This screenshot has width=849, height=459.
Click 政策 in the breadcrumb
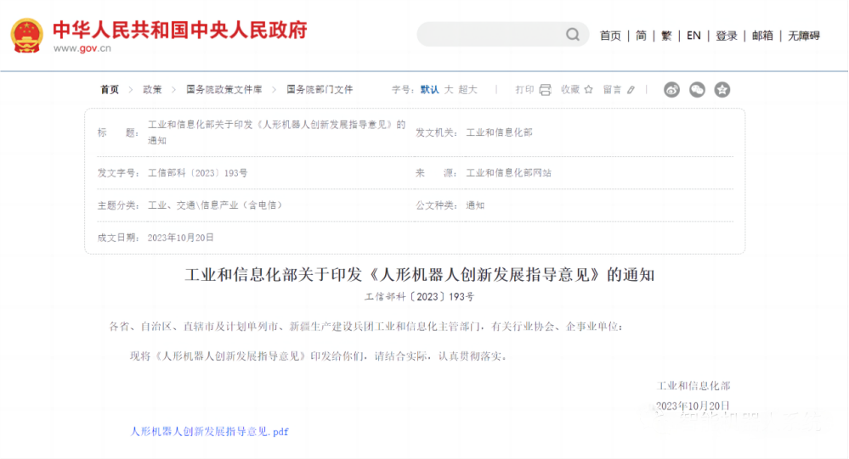[152, 89]
